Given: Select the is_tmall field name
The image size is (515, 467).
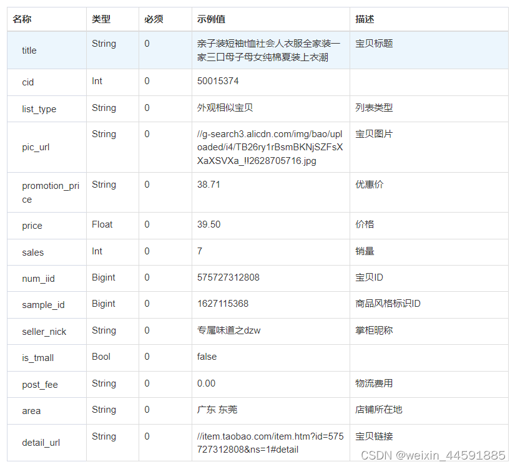Looking at the screenshot, I should click(x=38, y=358).
